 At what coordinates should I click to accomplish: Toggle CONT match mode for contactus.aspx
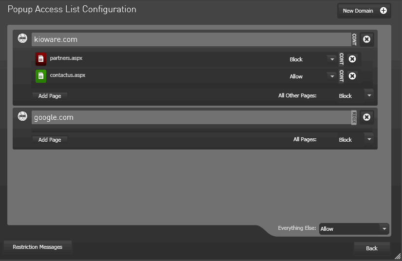341,76
